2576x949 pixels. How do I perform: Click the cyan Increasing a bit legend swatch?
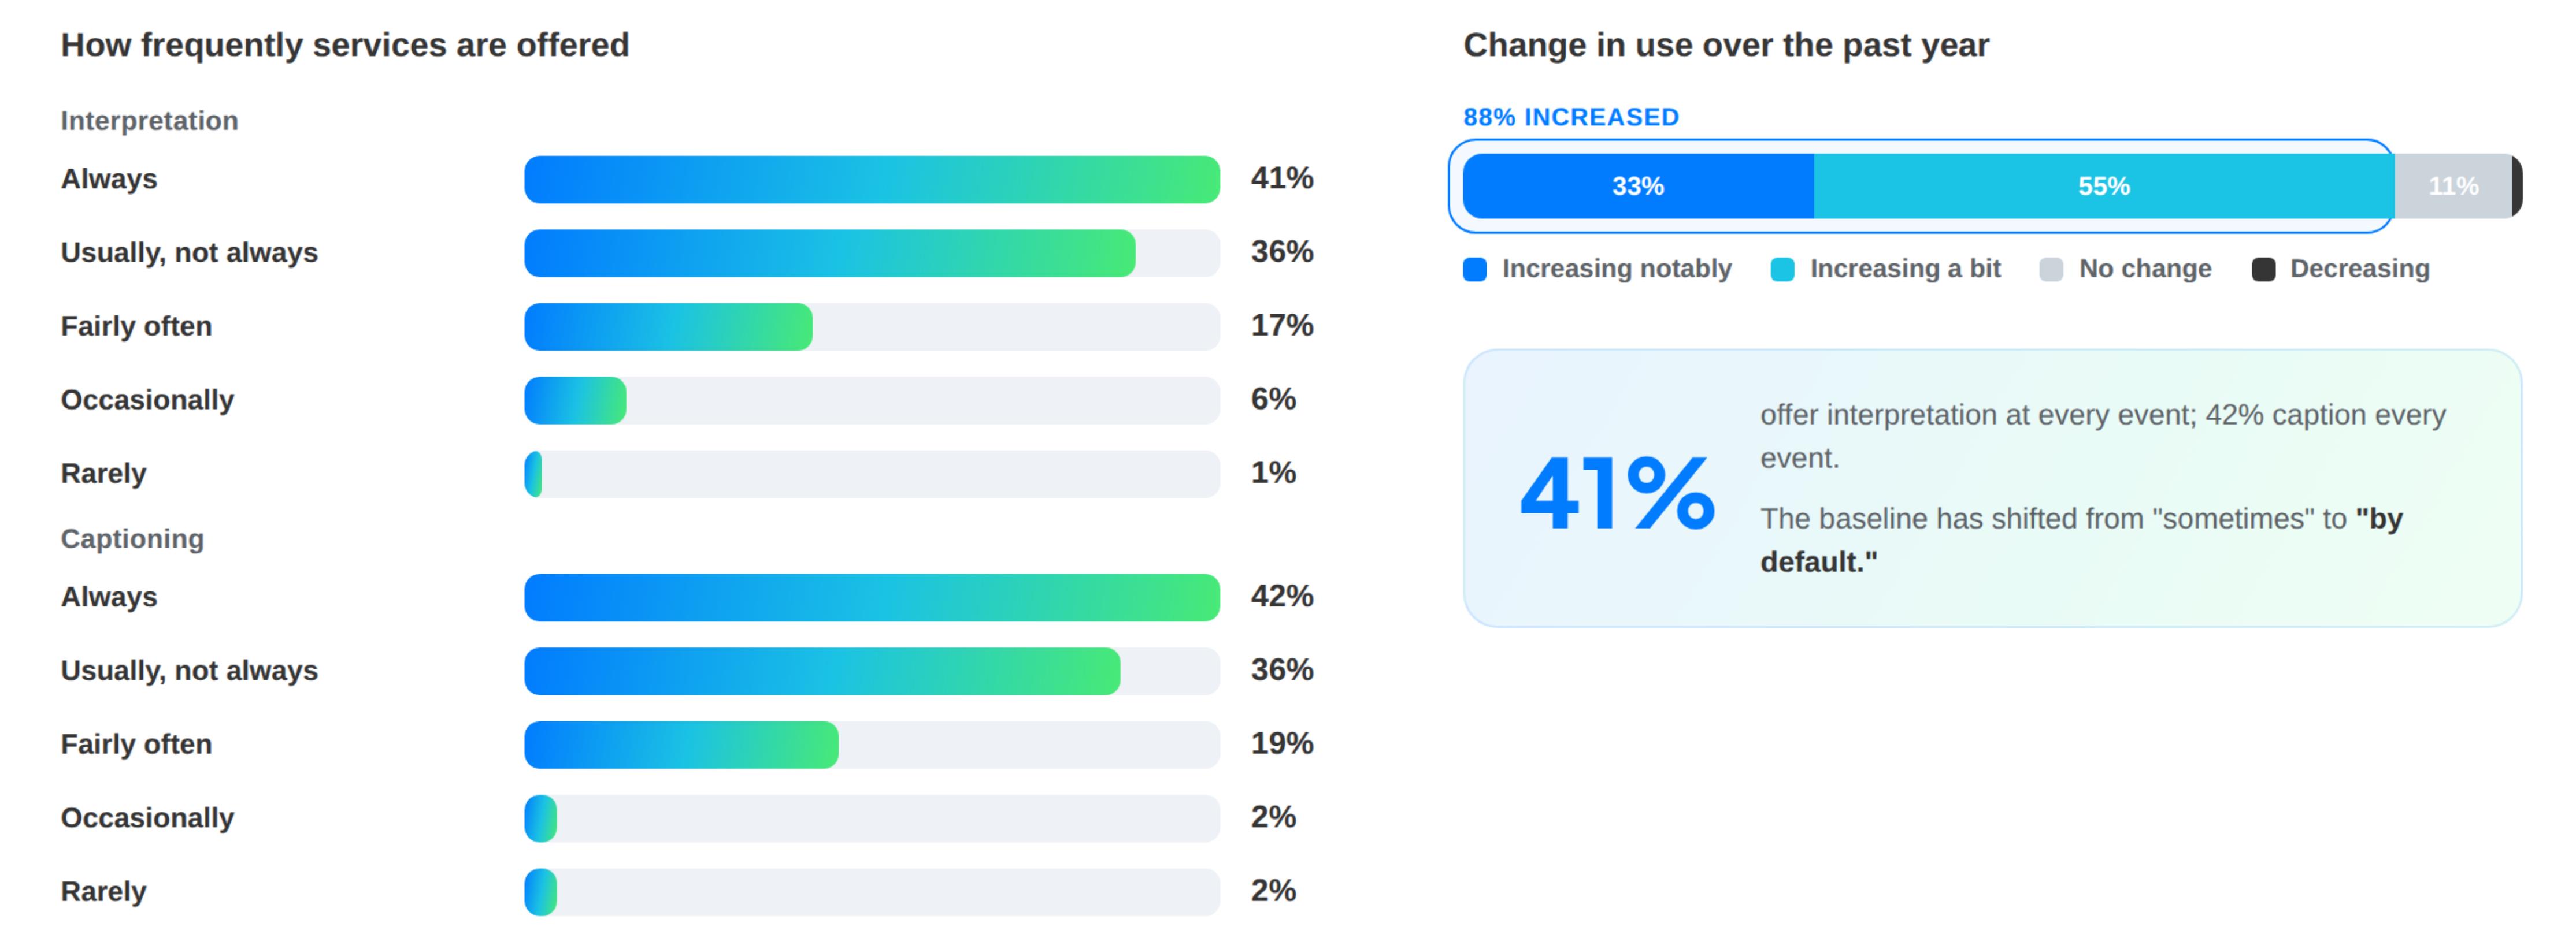click(x=1782, y=270)
